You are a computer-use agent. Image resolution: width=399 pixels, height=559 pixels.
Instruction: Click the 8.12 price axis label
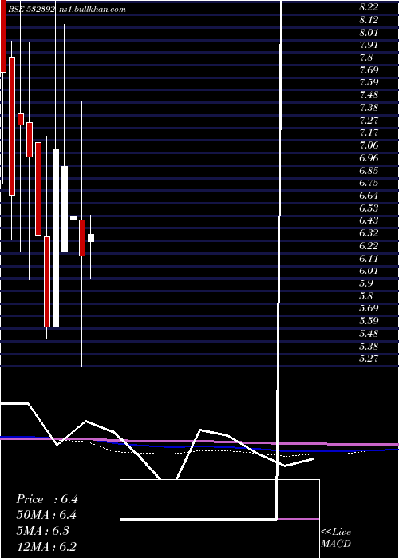click(369, 20)
